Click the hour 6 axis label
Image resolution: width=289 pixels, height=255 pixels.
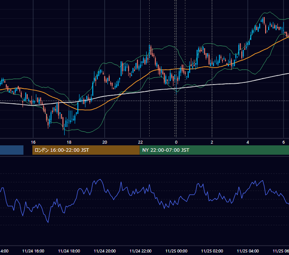tap(283, 142)
